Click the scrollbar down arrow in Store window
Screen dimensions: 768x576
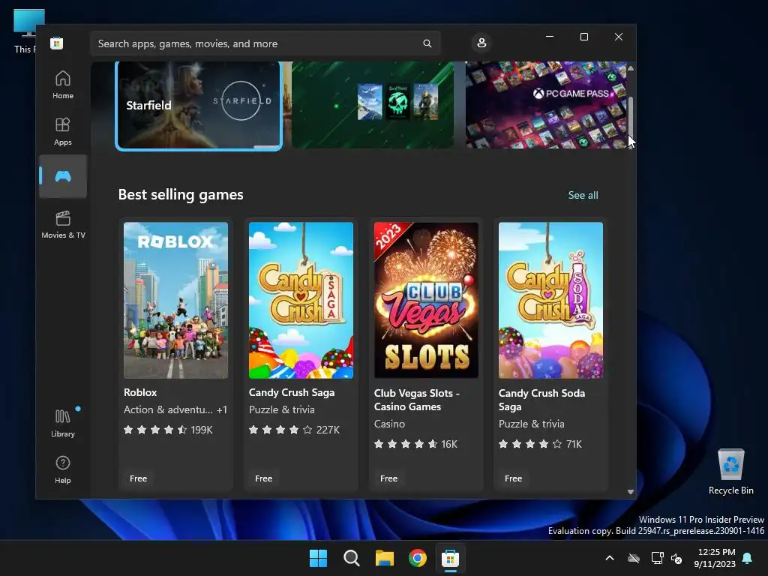[x=630, y=492]
